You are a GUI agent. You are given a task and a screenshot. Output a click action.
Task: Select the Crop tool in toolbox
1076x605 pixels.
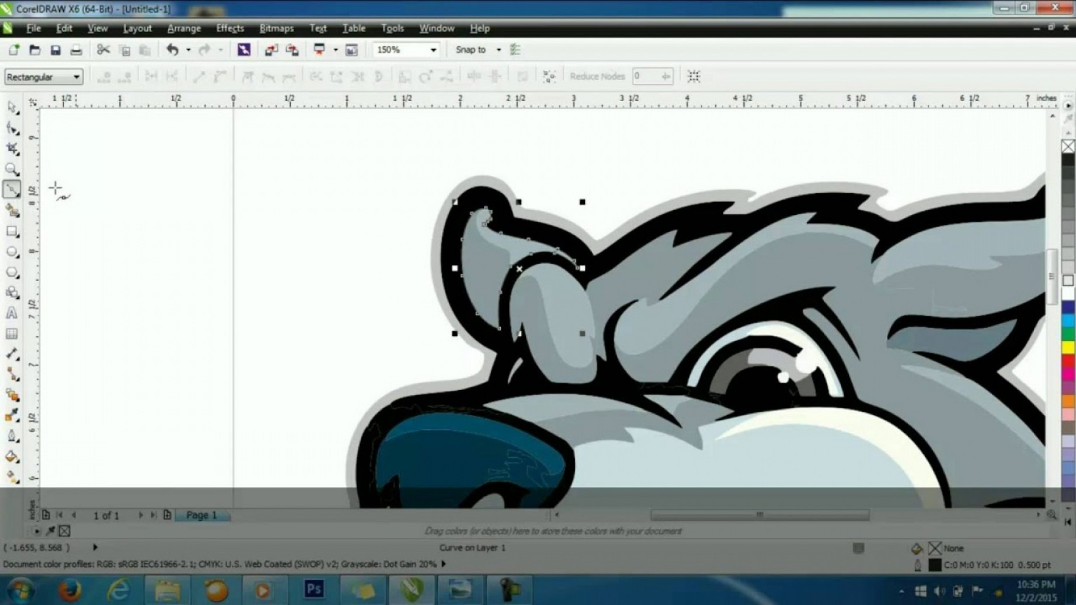tap(12, 149)
